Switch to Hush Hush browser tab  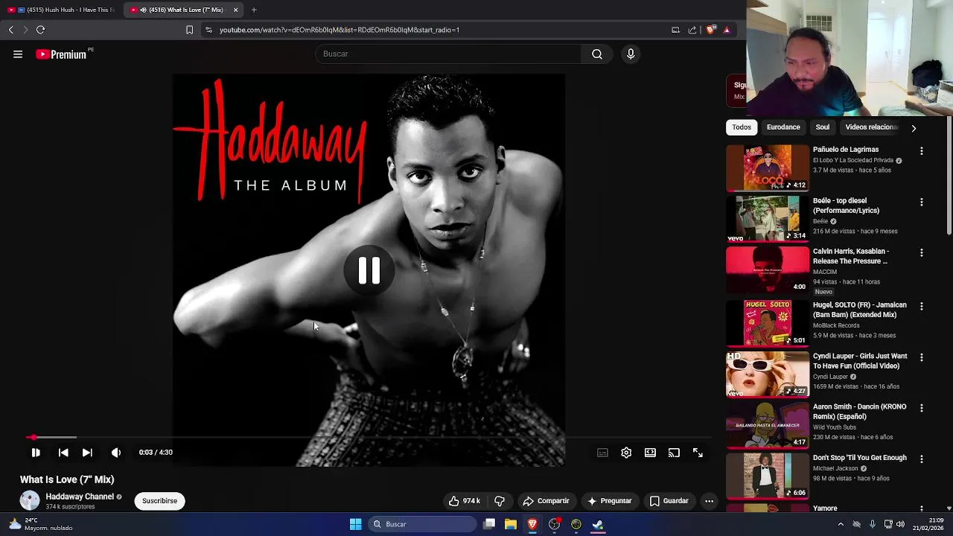click(x=62, y=10)
